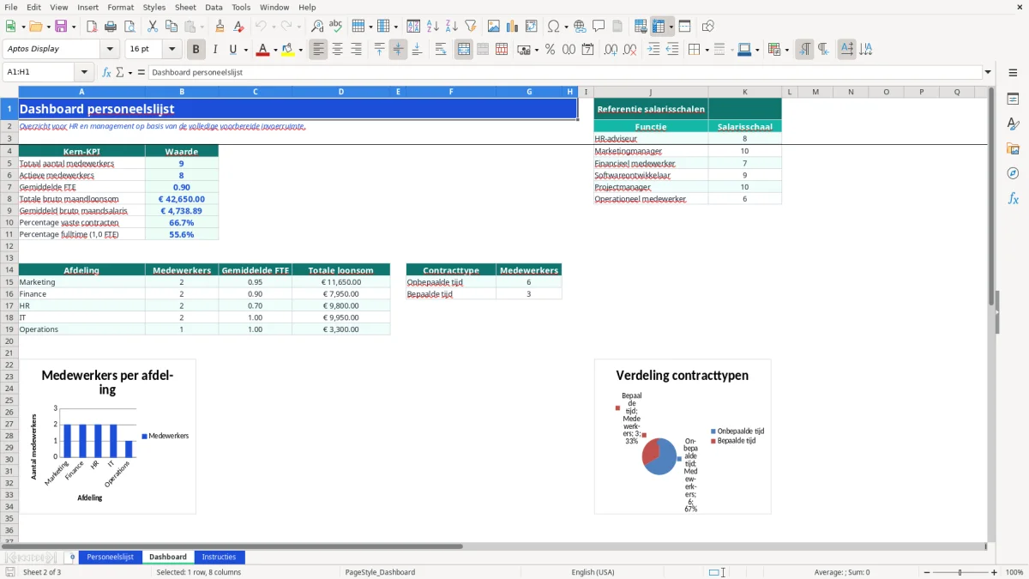Image resolution: width=1029 pixels, height=579 pixels.
Task: Click Merge and Center Cells icon
Action: click(464, 50)
